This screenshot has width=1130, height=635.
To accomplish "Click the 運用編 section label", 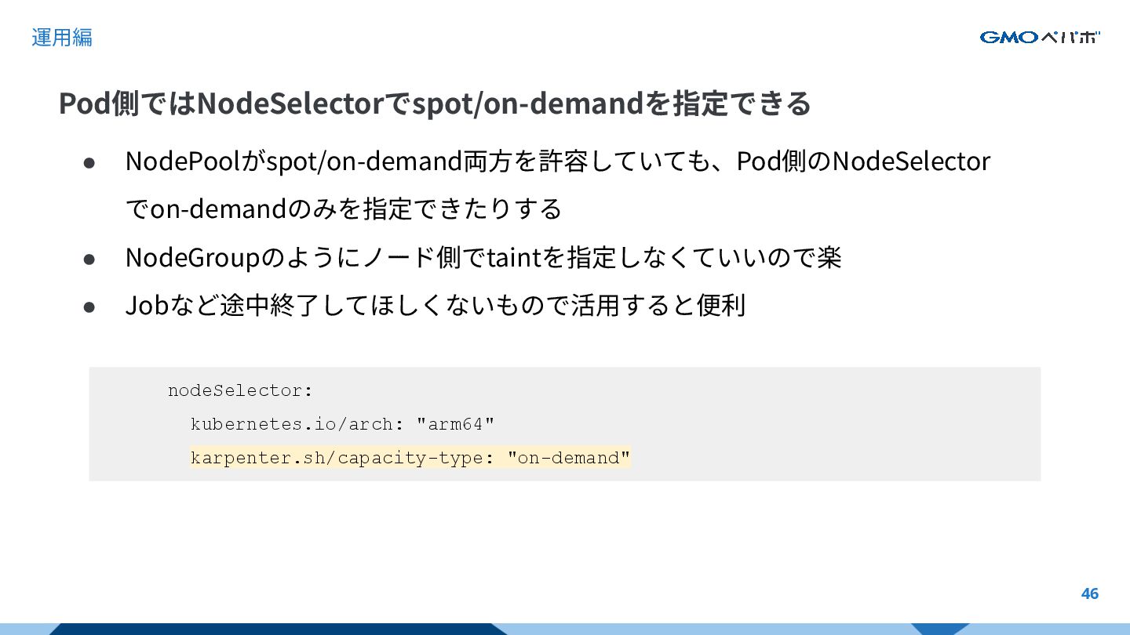I will pos(62,37).
